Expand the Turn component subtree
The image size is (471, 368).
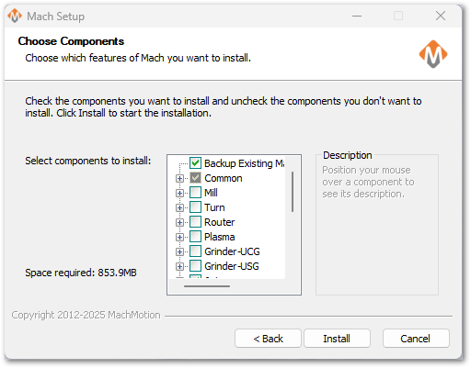click(179, 207)
